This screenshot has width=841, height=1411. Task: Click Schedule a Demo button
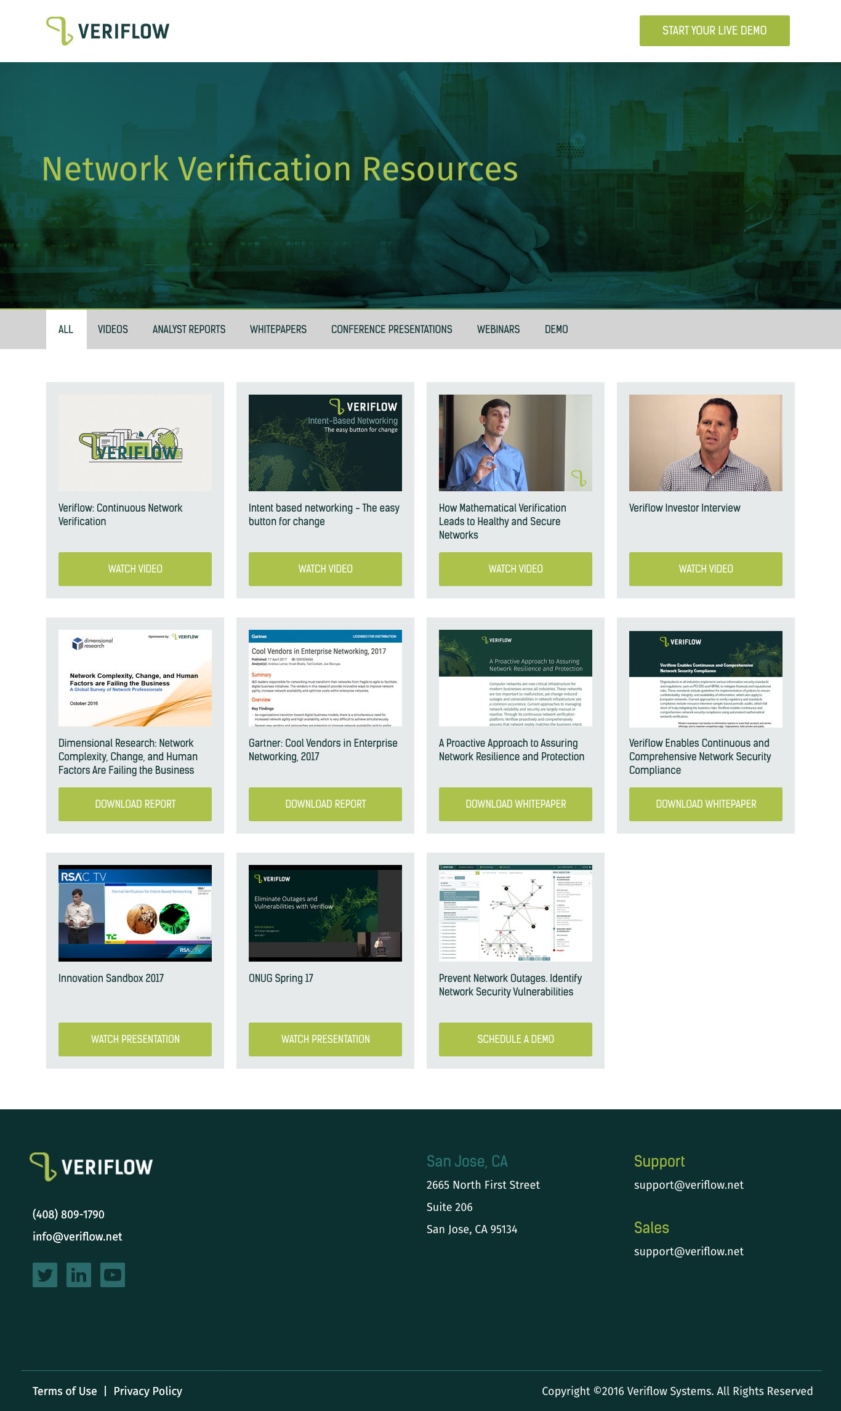tap(515, 1039)
